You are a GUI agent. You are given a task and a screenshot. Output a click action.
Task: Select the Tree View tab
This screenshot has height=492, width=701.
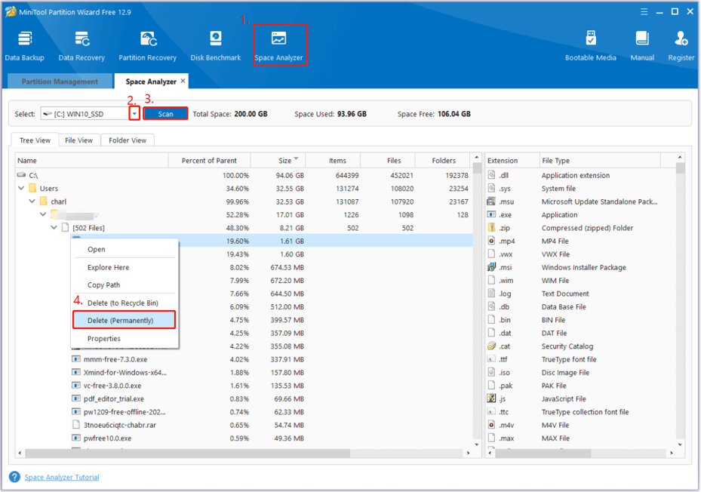click(x=35, y=140)
